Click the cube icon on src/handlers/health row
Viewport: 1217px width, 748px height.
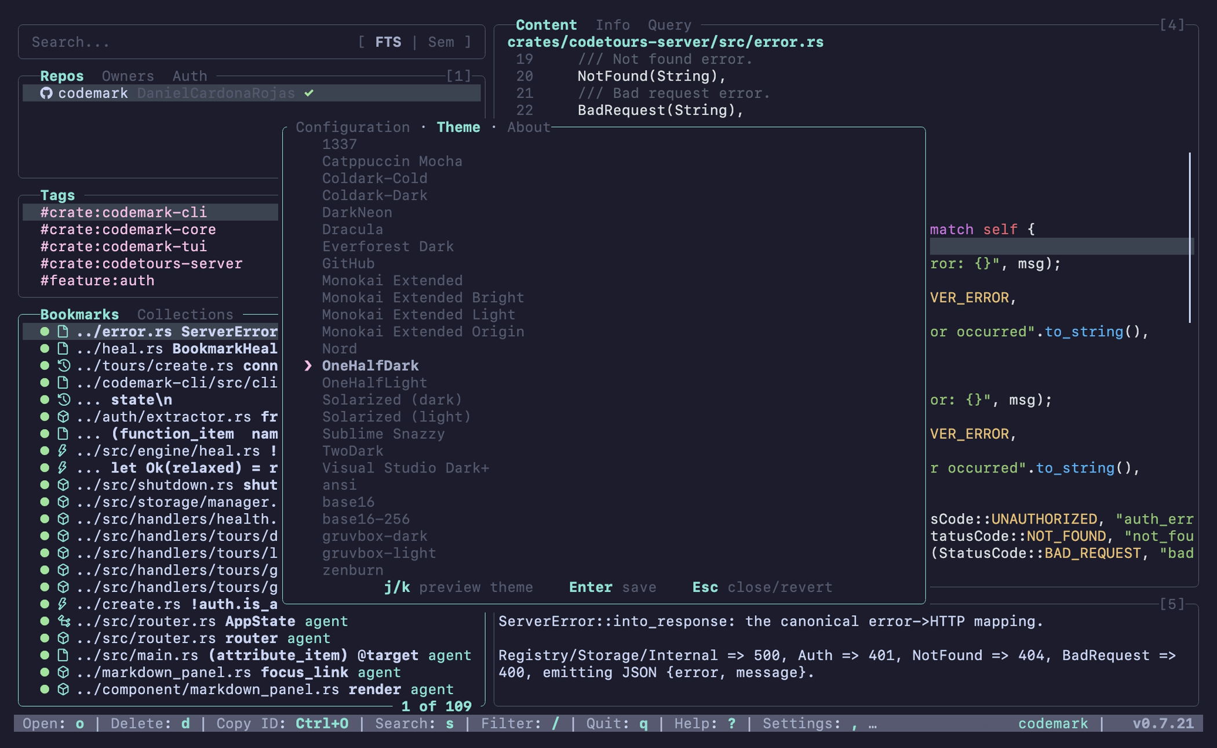pyautogui.click(x=64, y=519)
